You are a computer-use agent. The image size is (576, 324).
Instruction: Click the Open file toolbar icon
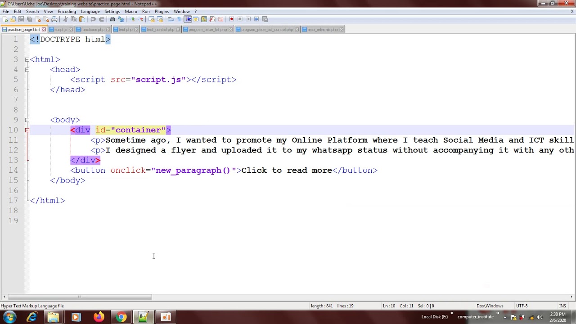13,19
